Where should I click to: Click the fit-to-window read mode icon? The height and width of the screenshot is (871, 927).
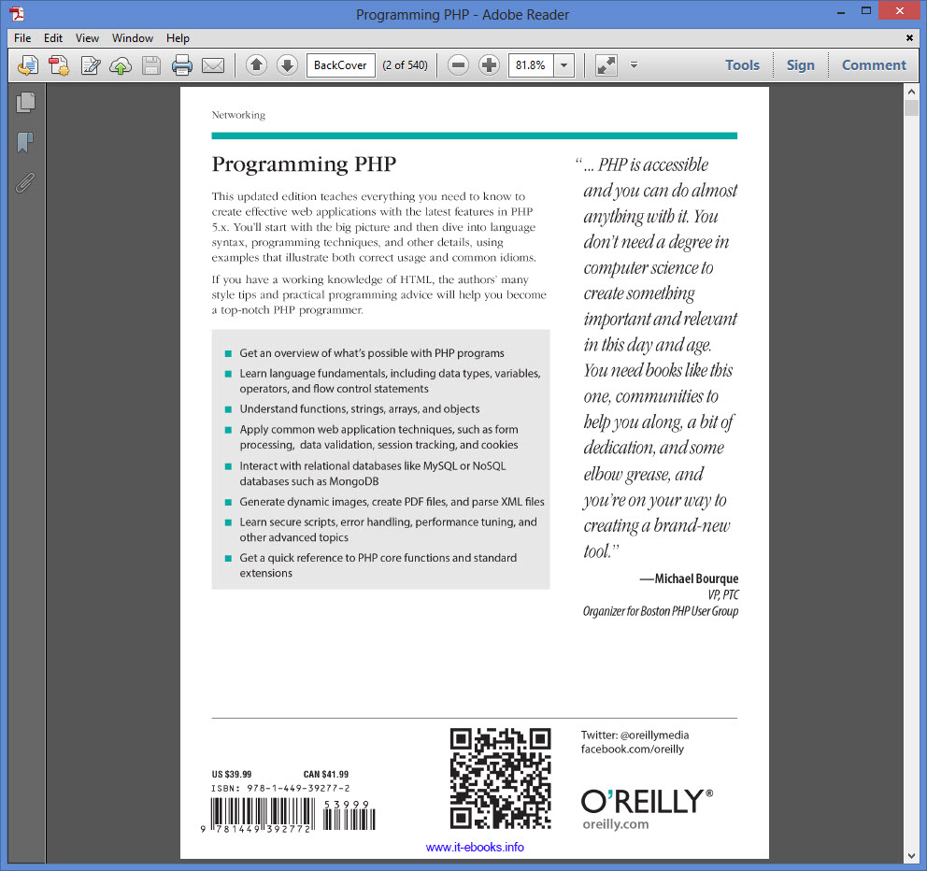[x=606, y=65]
